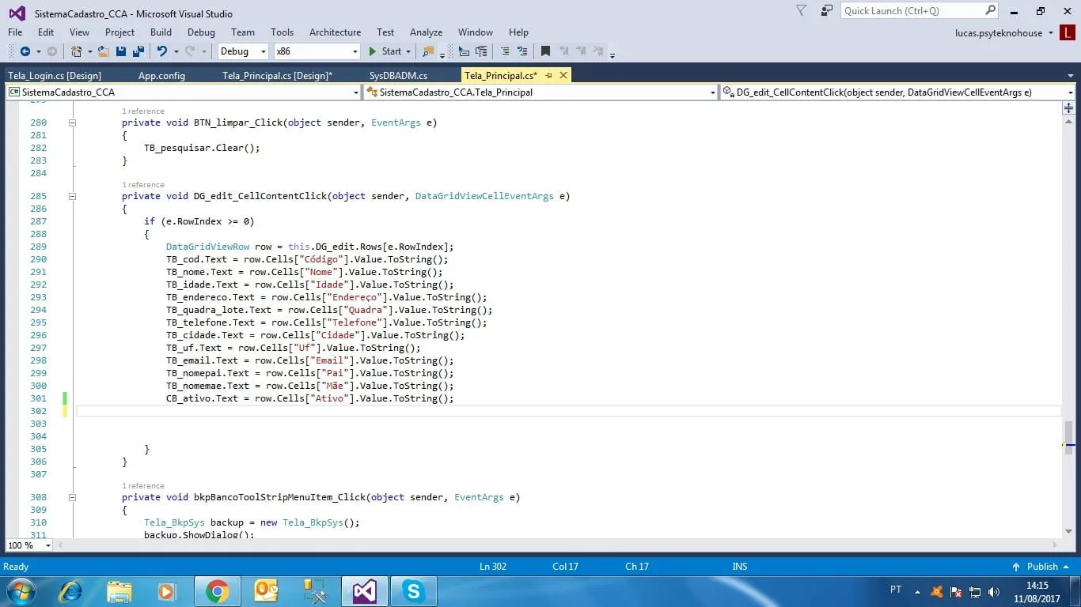
Task: Collapse the DG_edit_CellContentClick method outline
Action: point(72,196)
